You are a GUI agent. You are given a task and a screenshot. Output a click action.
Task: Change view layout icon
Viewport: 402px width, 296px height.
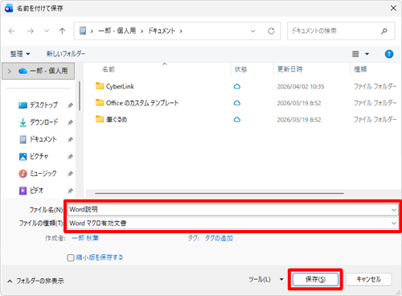pyautogui.click(x=355, y=54)
